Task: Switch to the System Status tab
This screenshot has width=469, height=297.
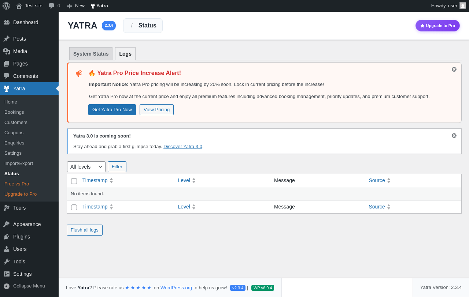Action: (x=91, y=54)
